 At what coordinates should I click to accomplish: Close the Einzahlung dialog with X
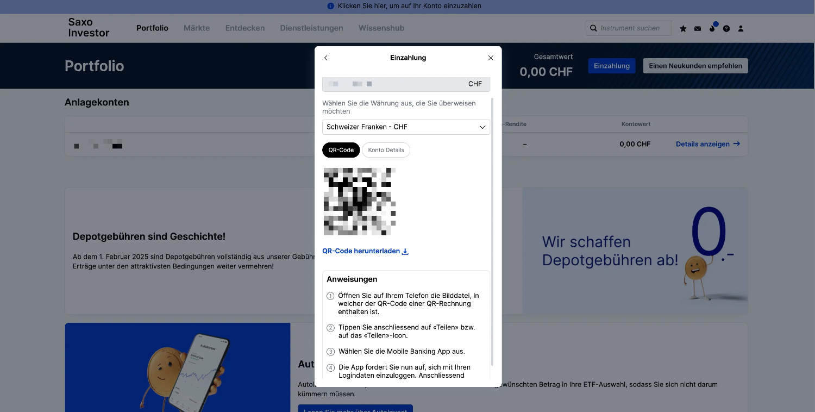491,58
